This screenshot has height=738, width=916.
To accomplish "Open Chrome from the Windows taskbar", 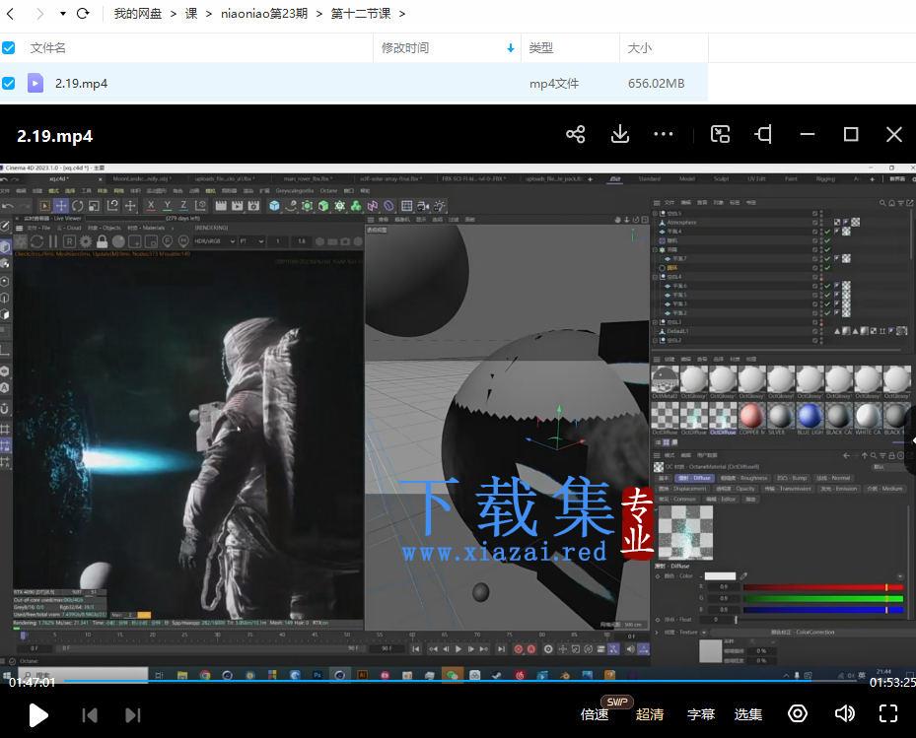I will coord(205,675).
